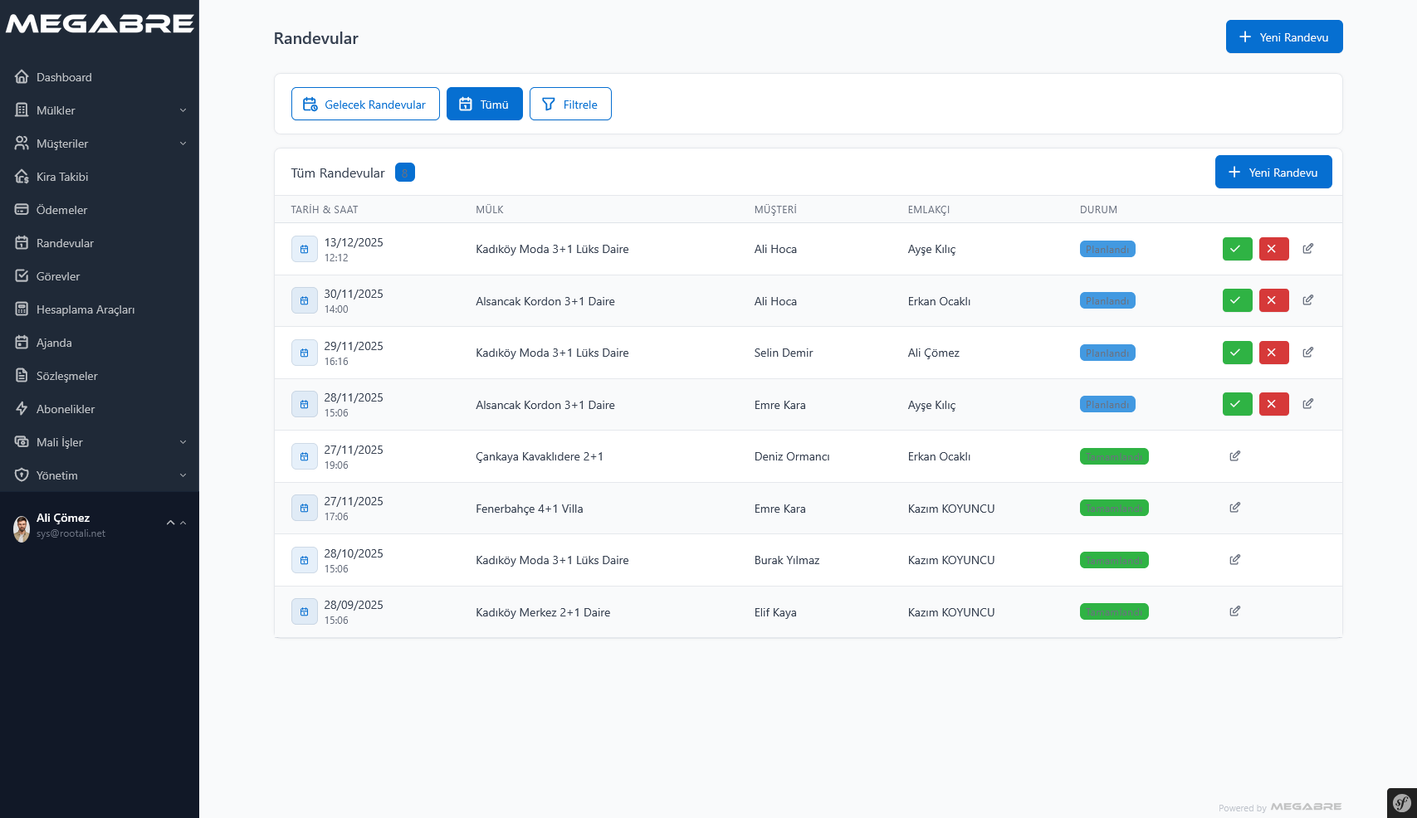1417x818 pixels.
Task: Open the Sözleşmeler page
Action: [x=66, y=376]
